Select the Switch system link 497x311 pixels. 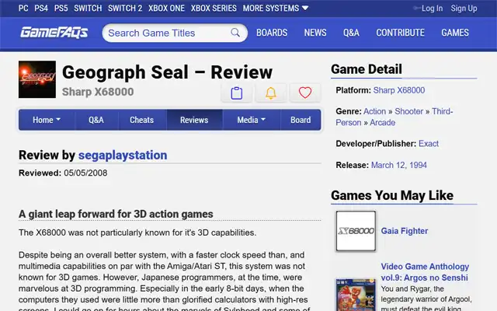point(88,8)
